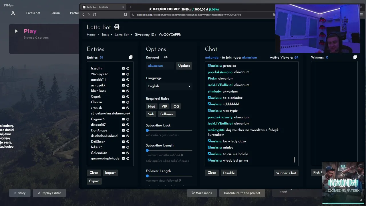Ban entry 1rzydlin with its block icon
The height and width of the screenshot is (206, 366).
tap(128, 68)
